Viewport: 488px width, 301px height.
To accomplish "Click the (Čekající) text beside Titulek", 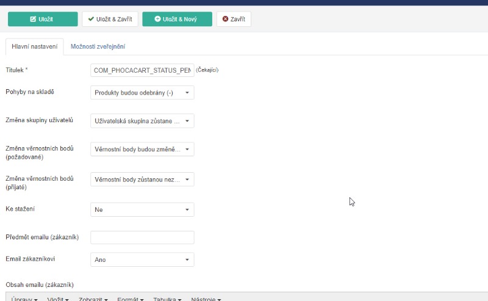I will [x=207, y=70].
